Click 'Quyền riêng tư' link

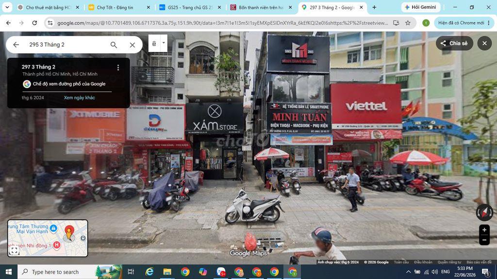tap(449, 262)
